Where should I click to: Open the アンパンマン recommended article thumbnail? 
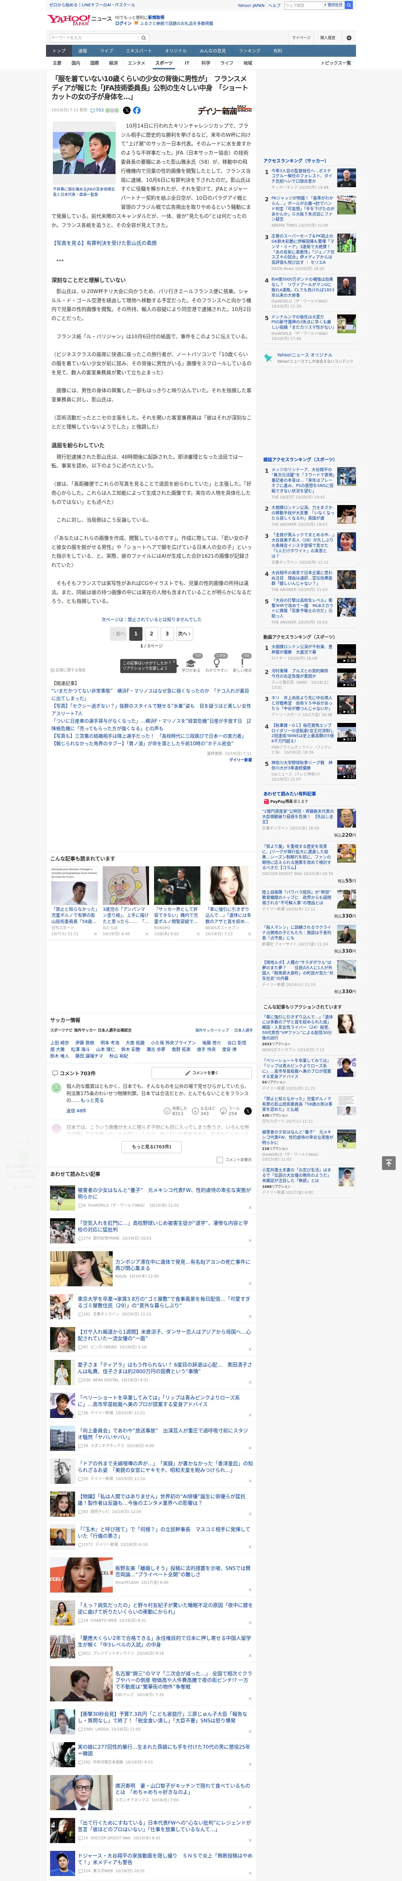(x=126, y=885)
